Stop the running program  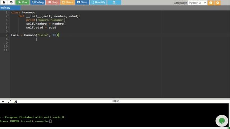(53, 3)
